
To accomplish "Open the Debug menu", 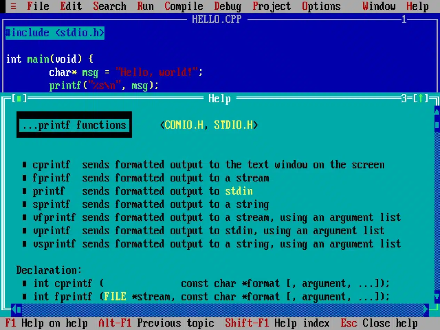I will [228, 6].
